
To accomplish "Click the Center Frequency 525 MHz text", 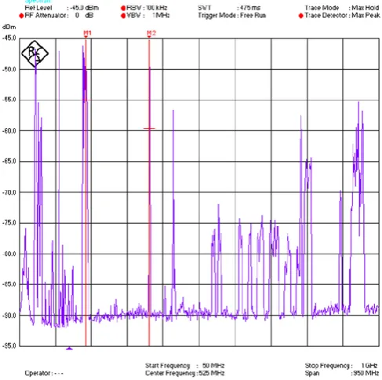I will pos(184,373).
